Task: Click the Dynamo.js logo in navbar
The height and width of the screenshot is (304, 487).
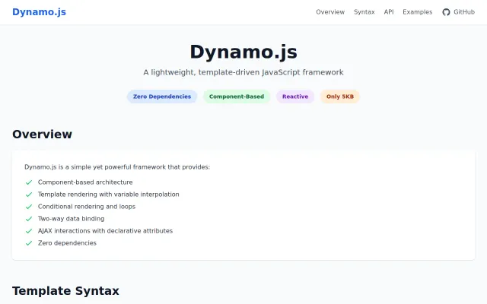Action: click(x=39, y=12)
